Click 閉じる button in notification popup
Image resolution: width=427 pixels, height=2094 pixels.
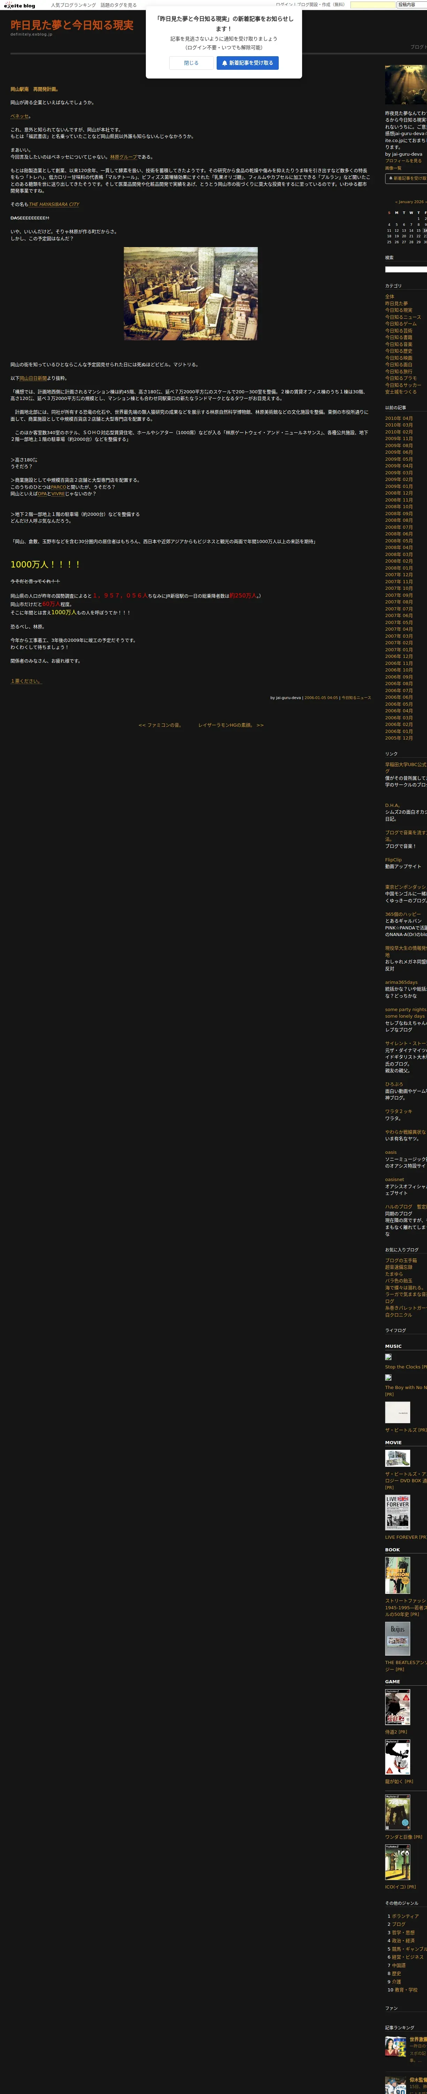click(x=191, y=62)
